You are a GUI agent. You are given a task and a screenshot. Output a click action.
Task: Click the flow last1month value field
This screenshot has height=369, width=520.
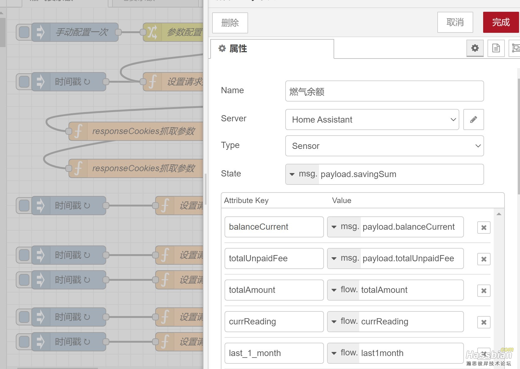(411, 353)
